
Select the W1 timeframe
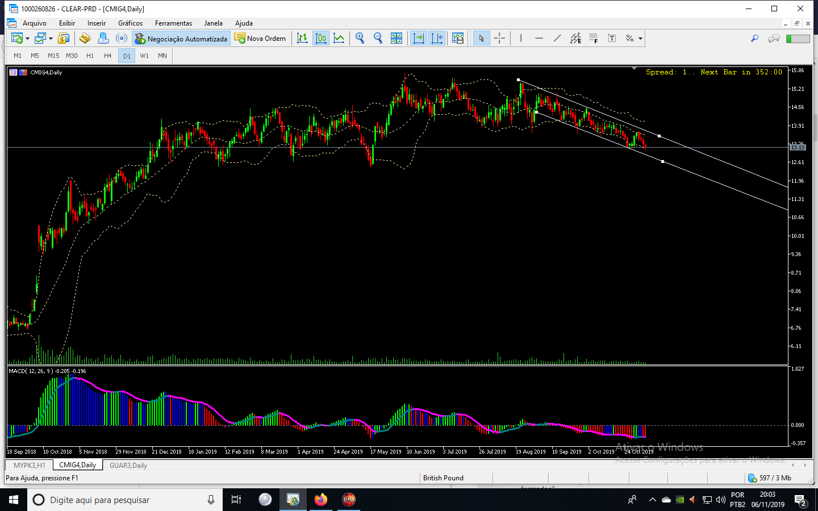144,56
